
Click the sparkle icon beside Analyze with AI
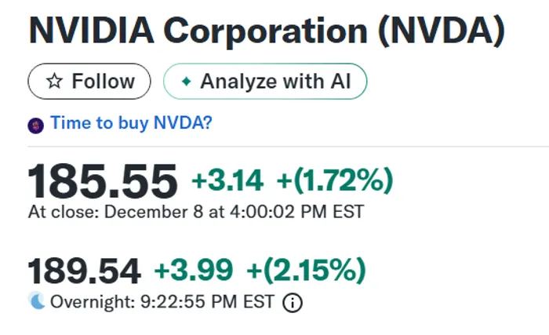[187, 82]
